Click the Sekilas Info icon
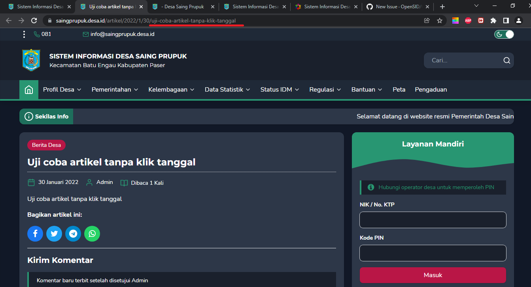 (x=28, y=116)
